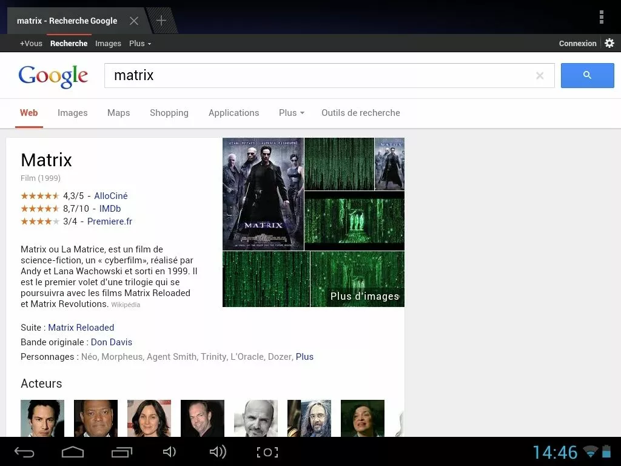This screenshot has width=621, height=466.
Task: Switch to the Maps tab
Action: [x=118, y=113]
